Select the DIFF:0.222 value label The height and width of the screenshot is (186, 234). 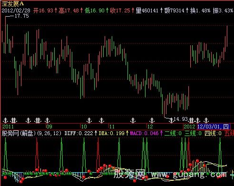(79, 133)
